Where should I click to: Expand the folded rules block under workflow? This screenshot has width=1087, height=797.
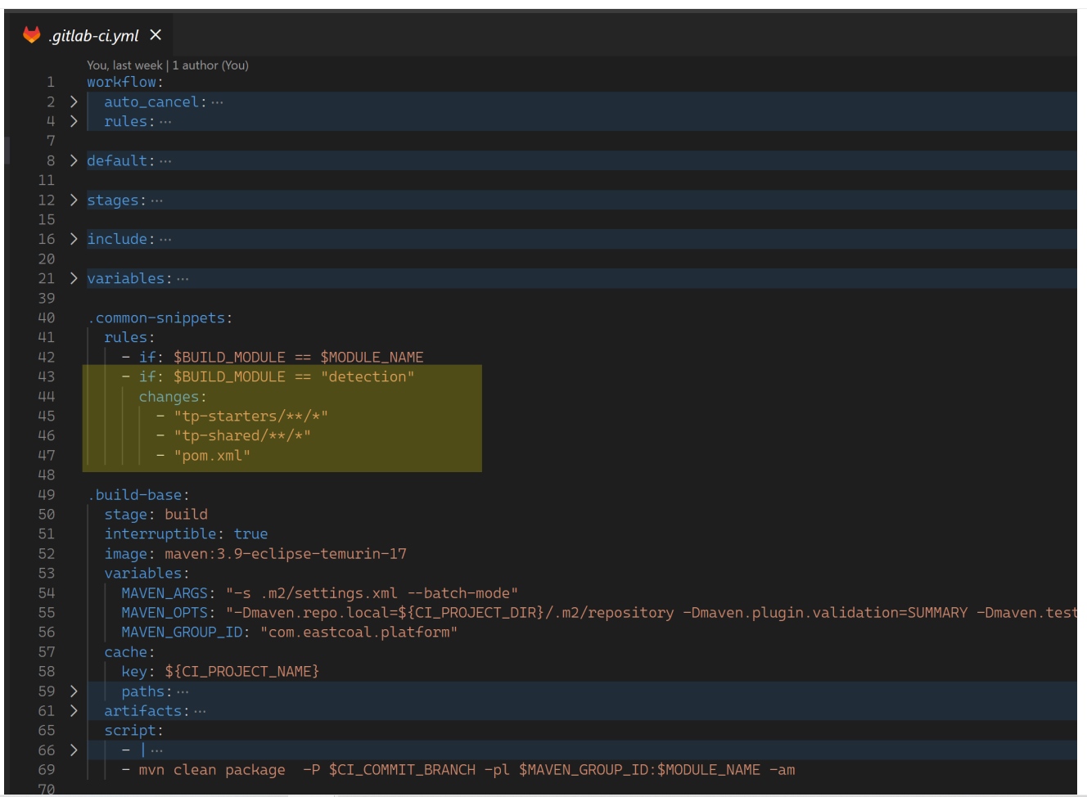coord(74,121)
